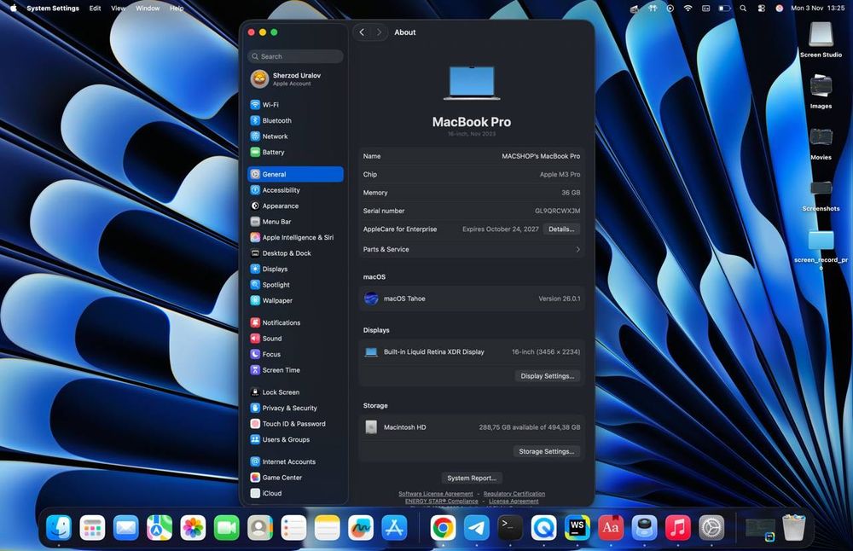The width and height of the screenshot is (853, 551).
Task: Open the Music app from the Dock
Action: pyautogui.click(x=678, y=528)
